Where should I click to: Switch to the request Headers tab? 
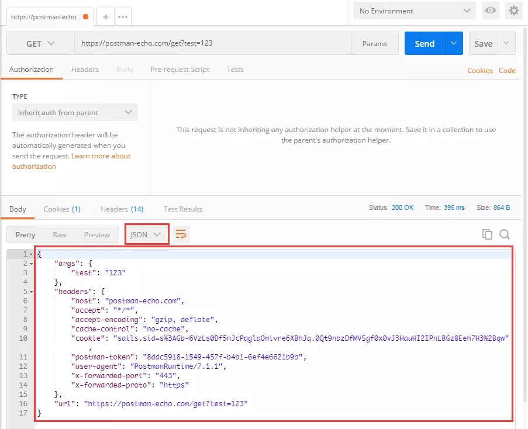tap(85, 70)
